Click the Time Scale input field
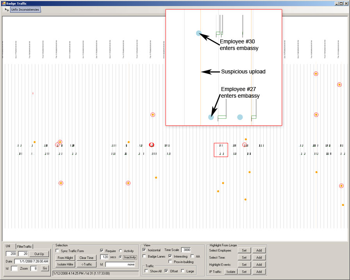This screenshot has width=350, height=280. pyautogui.click(x=186, y=250)
